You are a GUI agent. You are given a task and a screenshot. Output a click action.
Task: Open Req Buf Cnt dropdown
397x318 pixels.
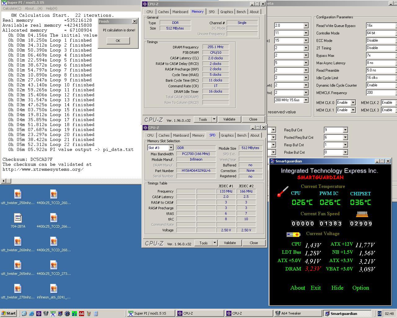[345, 130]
